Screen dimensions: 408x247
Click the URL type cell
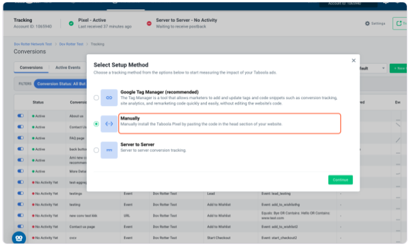point(127,216)
